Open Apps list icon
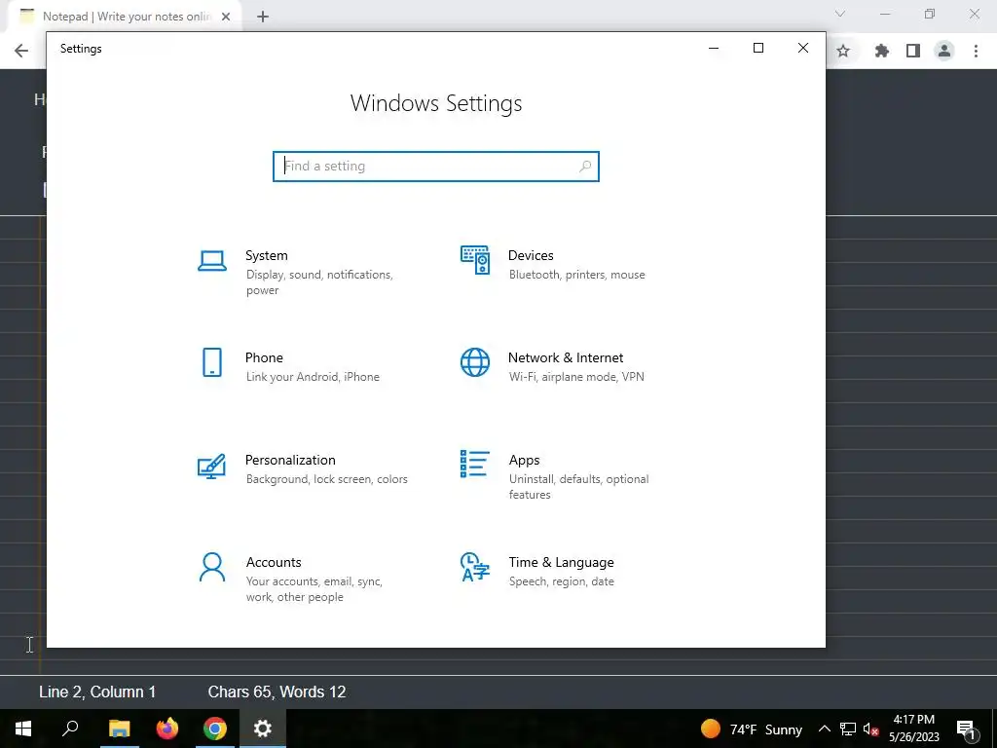The width and height of the screenshot is (997, 748). pyautogui.click(x=475, y=464)
